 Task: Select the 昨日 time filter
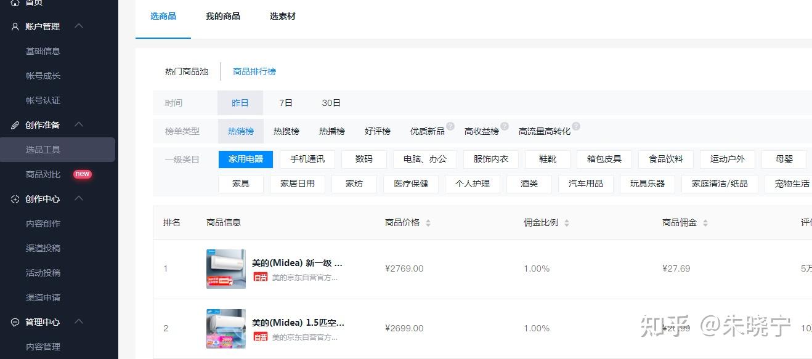tap(240, 103)
